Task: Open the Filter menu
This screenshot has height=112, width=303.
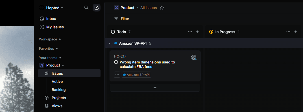Action: (x=122, y=19)
